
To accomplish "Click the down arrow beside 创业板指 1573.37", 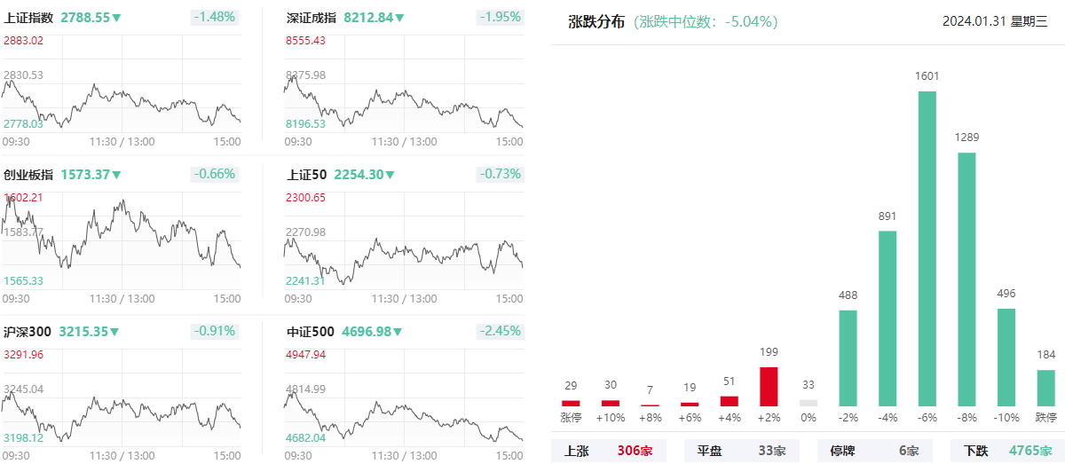I will pyautogui.click(x=117, y=175).
